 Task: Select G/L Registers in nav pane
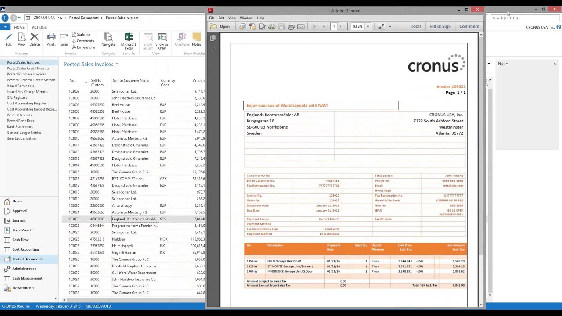click(17, 97)
